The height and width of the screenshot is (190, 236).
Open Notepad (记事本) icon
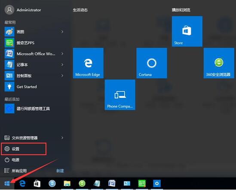click(9, 65)
